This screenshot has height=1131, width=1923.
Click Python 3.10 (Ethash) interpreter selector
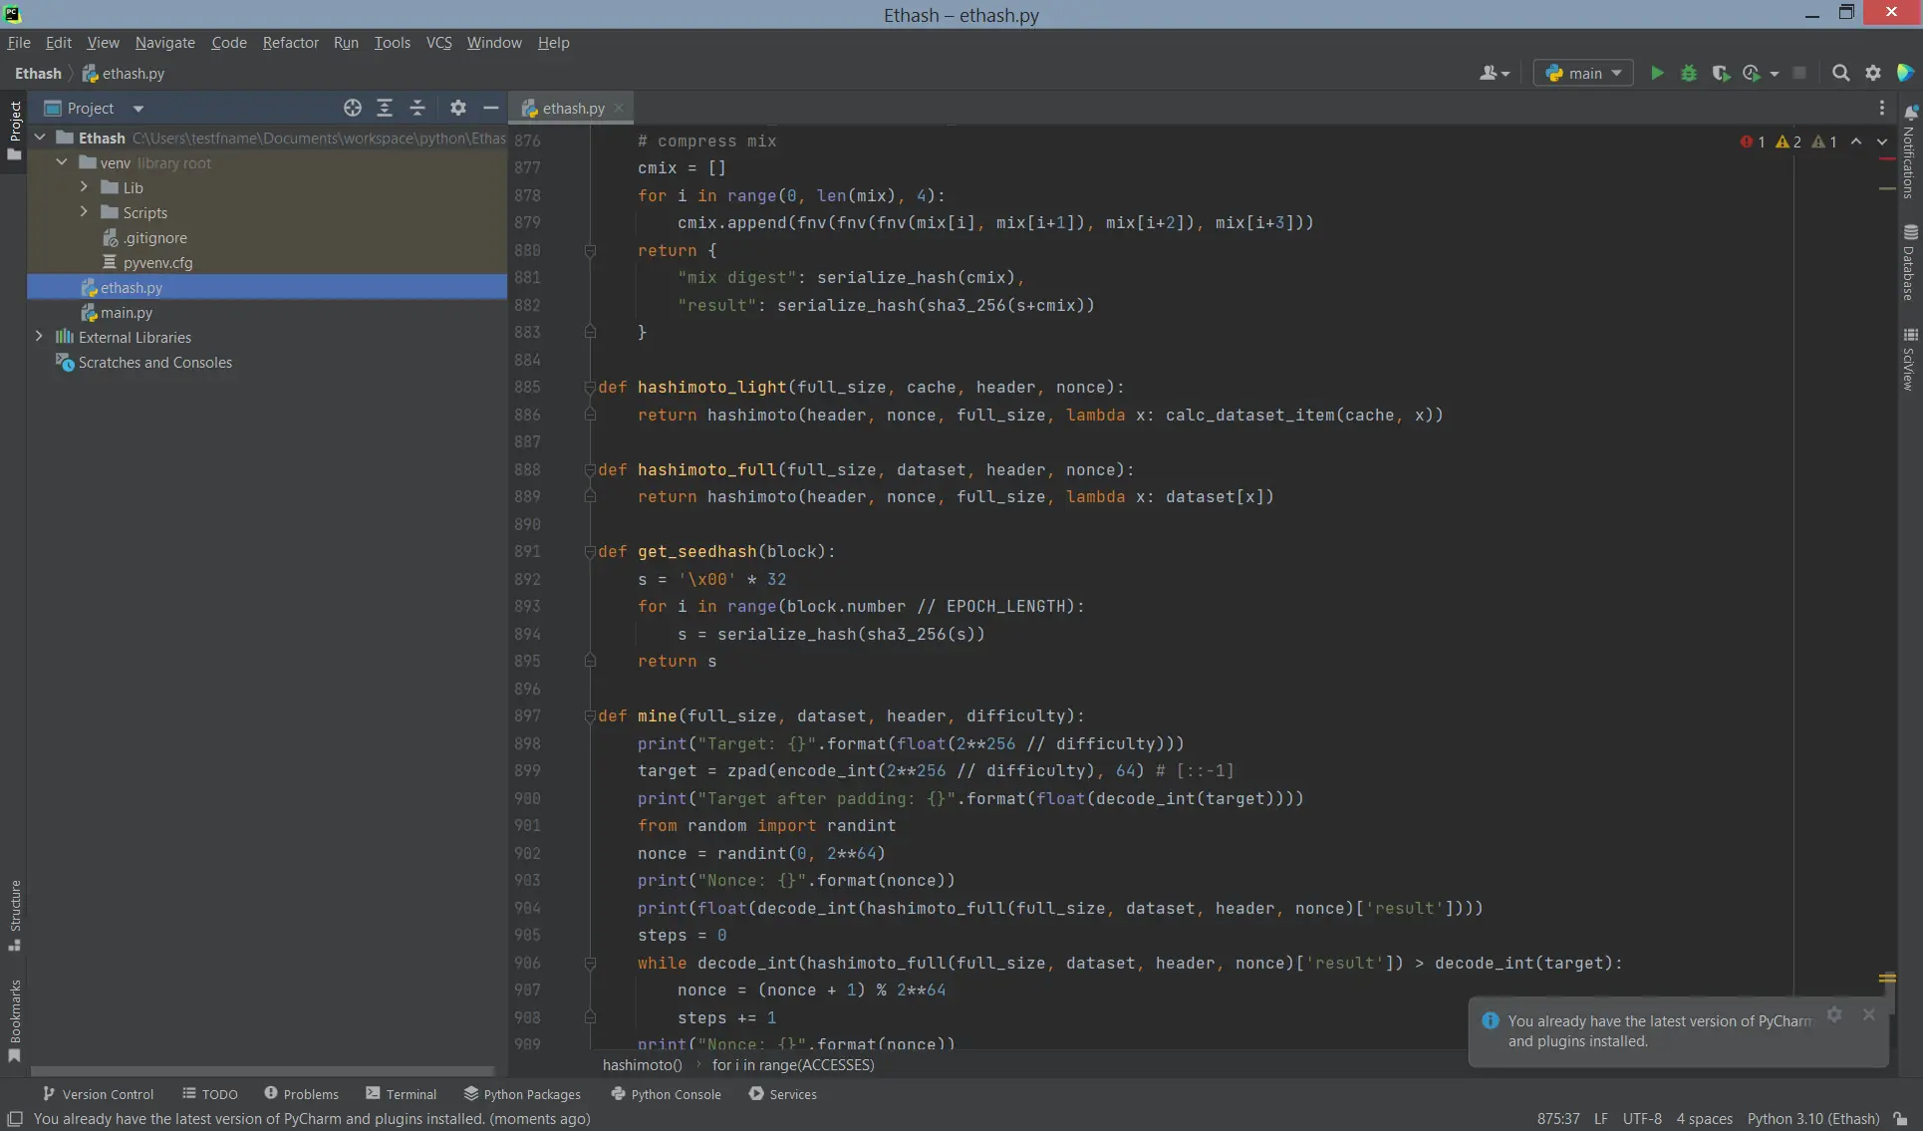click(x=1812, y=1119)
